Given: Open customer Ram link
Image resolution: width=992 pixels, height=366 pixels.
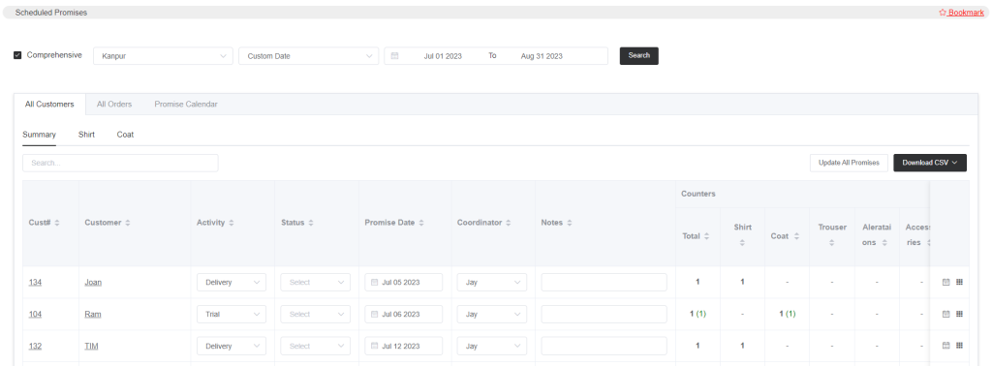Looking at the screenshot, I should [x=93, y=314].
